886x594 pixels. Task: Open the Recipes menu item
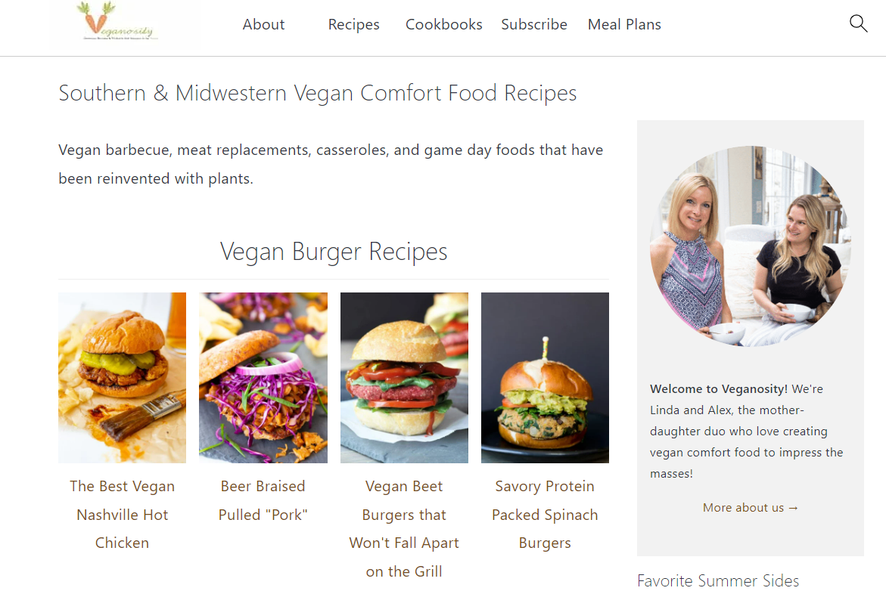coord(354,25)
